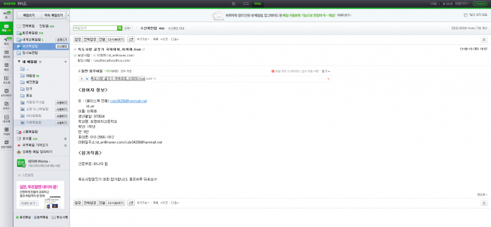
Task: Expand the 추가기능 dropdown in top toolbar
Action: click(x=143, y=39)
